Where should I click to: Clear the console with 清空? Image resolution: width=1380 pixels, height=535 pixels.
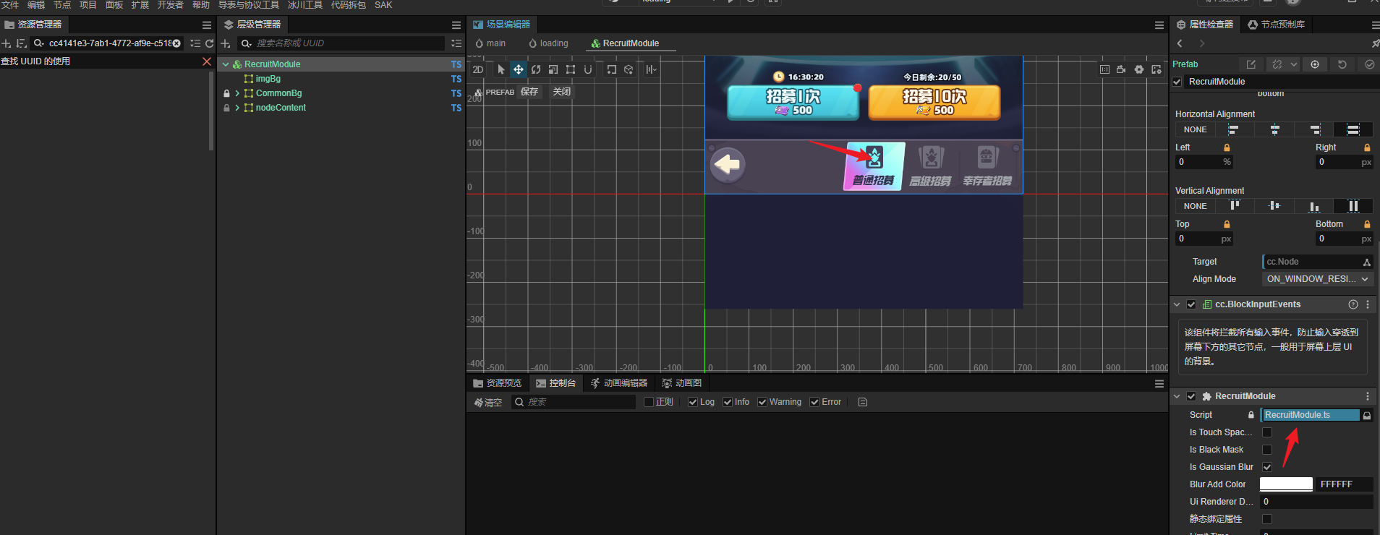click(488, 402)
